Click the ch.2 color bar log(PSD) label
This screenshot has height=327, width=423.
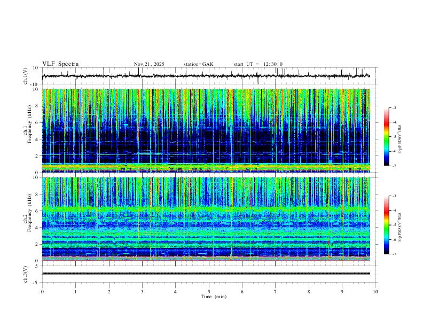[400, 228]
